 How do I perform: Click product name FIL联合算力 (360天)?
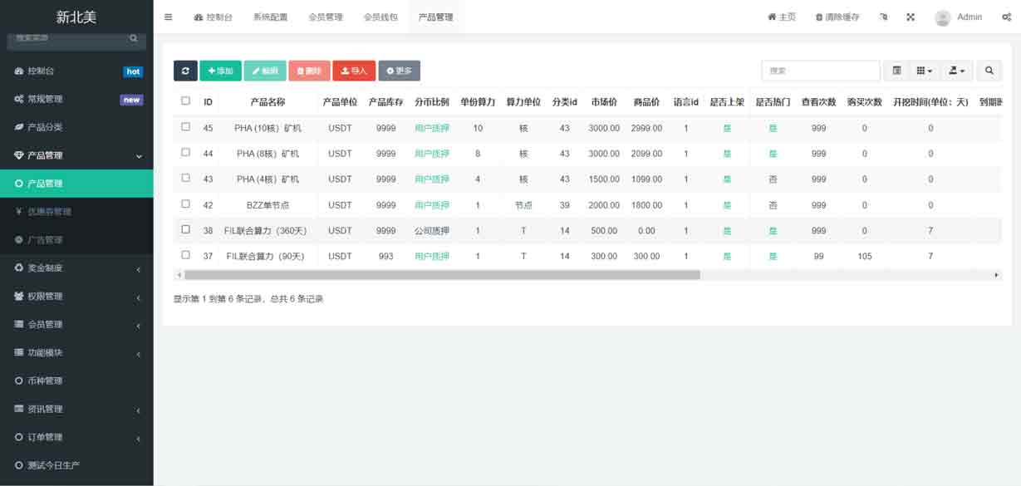click(x=268, y=231)
